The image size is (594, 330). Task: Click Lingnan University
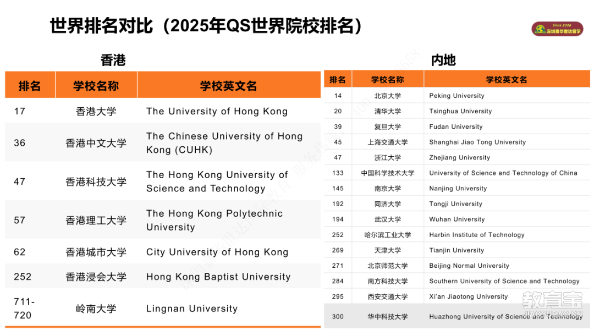click(x=192, y=309)
